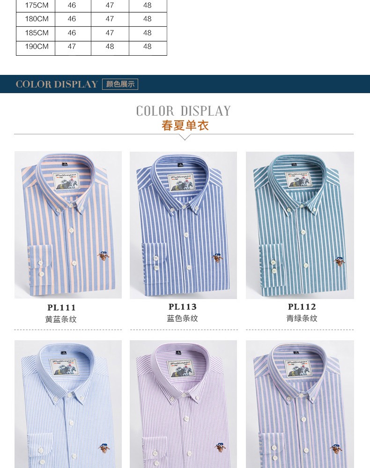Screen dimensions: 370x468
Task: Click the PL111 model code text
Action: [61, 307]
